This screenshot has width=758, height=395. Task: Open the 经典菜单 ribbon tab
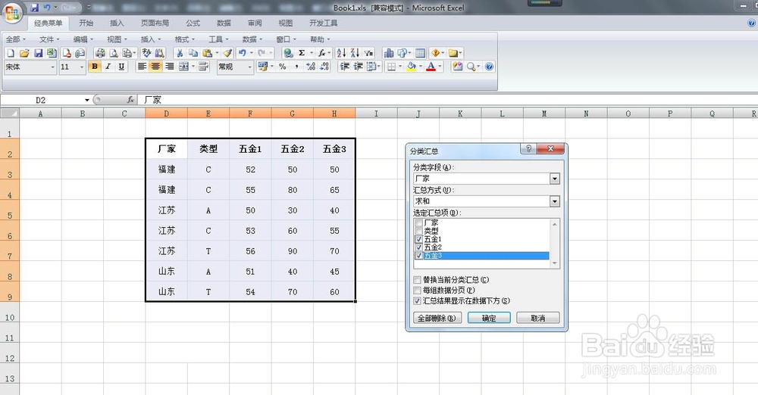pos(49,23)
